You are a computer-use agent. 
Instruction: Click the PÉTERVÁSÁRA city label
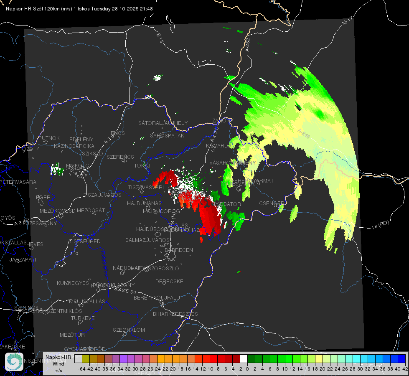18,182
